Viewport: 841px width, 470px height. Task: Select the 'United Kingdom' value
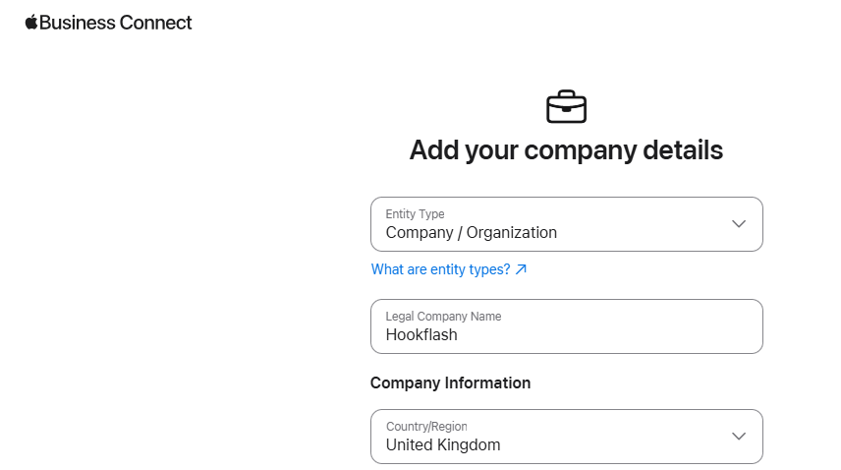coord(443,444)
